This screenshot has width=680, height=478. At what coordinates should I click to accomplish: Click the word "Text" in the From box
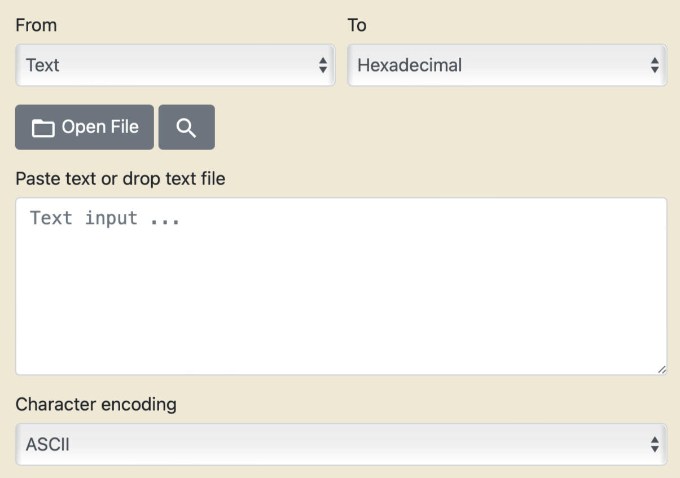point(42,65)
